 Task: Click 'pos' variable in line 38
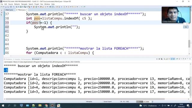pyautogui.click(x=37, y=18)
